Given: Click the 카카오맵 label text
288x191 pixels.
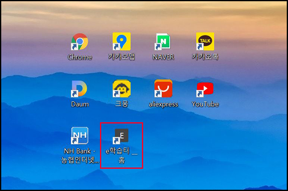Looking at the screenshot, I should (122, 57).
